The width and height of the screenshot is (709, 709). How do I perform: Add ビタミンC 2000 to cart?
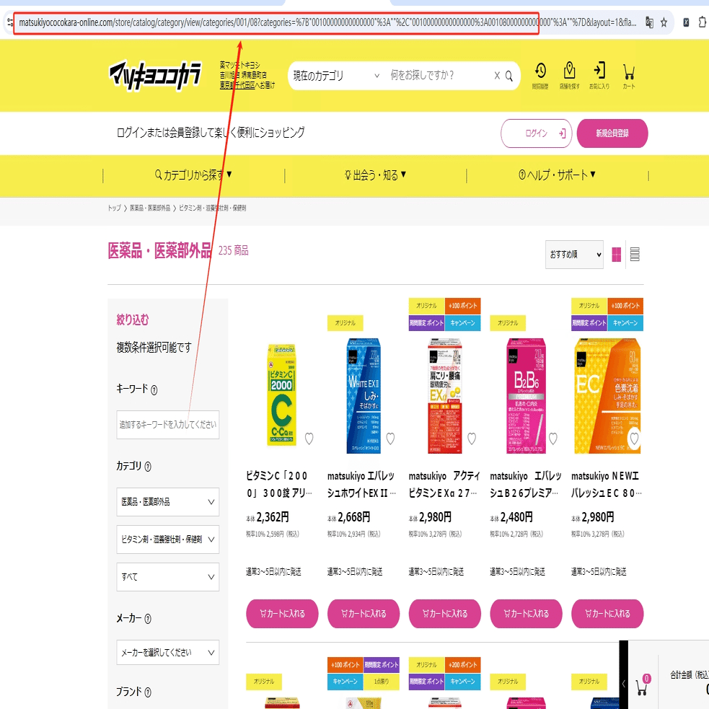coord(282,614)
